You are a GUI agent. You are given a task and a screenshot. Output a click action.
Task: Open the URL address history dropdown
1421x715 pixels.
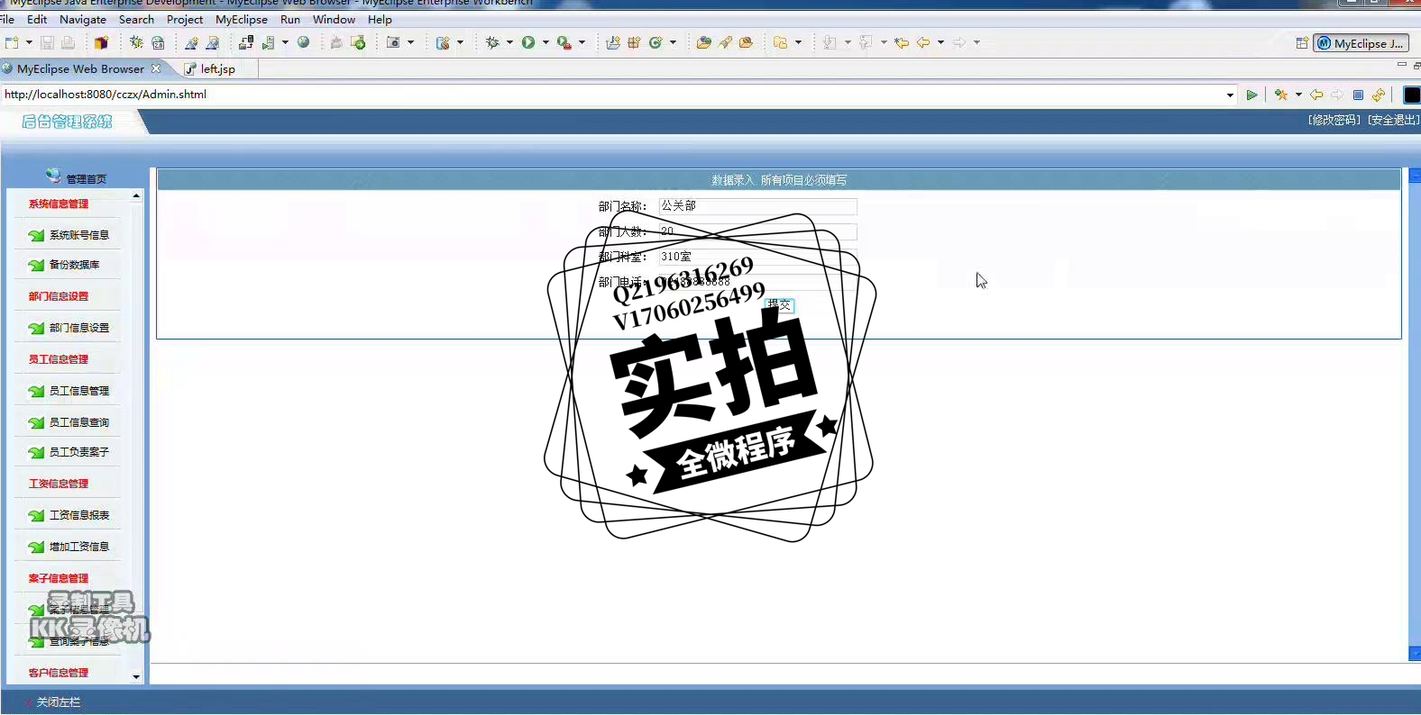pyautogui.click(x=1230, y=95)
